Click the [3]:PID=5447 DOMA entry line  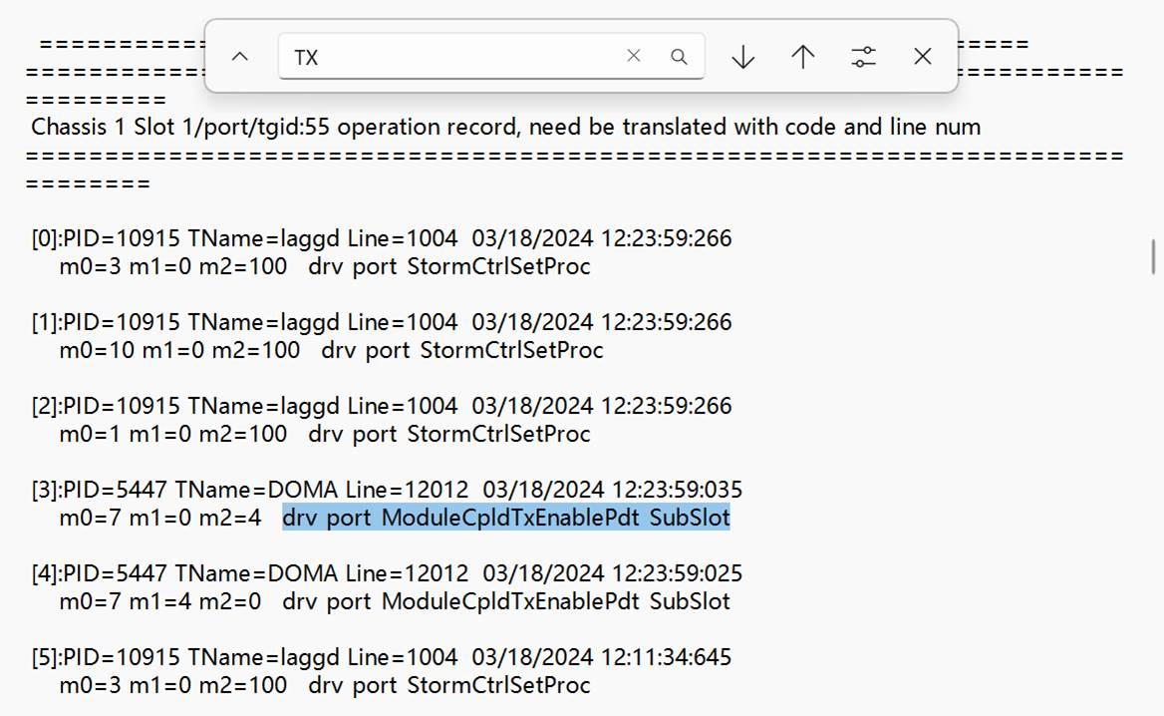[387, 490]
